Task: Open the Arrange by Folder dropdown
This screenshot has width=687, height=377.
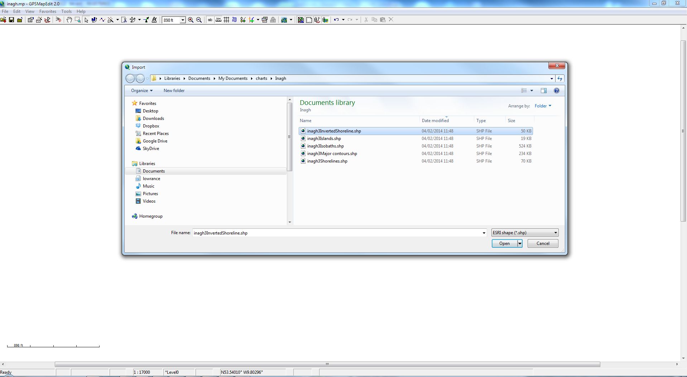Action: click(x=543, y=106)
